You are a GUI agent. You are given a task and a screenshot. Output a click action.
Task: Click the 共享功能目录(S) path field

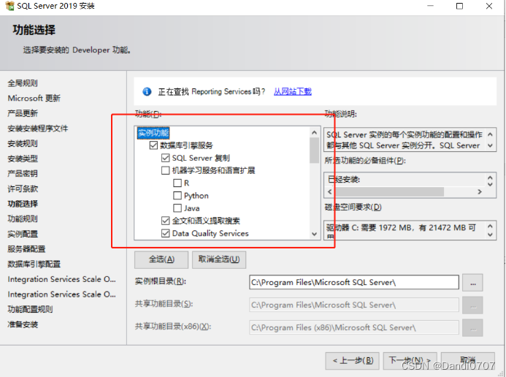354,305
